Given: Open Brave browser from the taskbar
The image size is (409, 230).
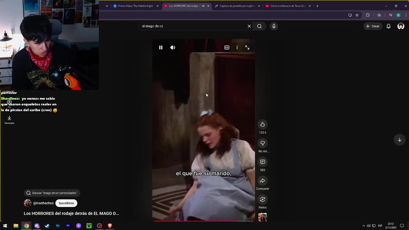Looking at the screenshot, I should (110, 226).
